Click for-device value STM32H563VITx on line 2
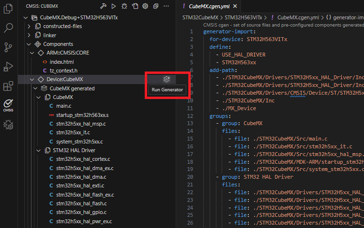364x228 pixels. [267, 40]
